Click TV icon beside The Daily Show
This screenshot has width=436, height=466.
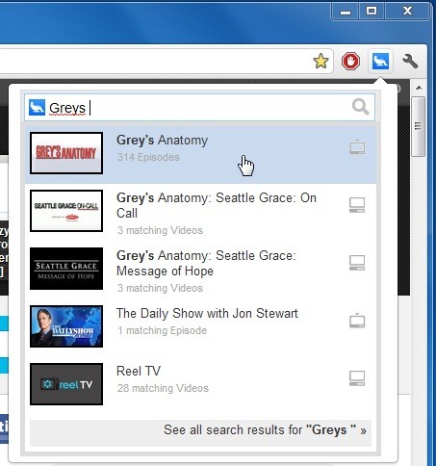[x=357, y=321]
